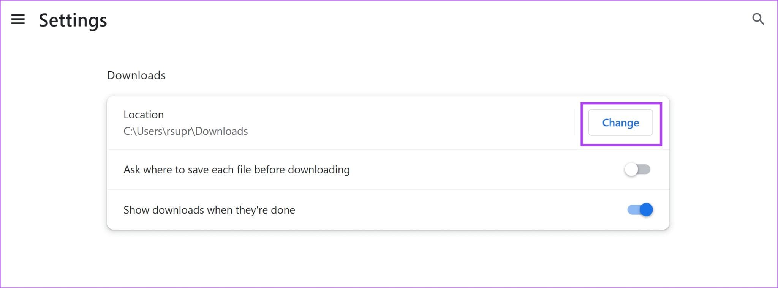Viewport: 778px width, 288px height.
Task: Select the download path C:\Users\rsupr\Downloads
Action: coord(185,131)
